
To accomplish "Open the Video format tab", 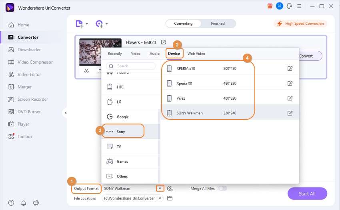I will click(136, 54).
